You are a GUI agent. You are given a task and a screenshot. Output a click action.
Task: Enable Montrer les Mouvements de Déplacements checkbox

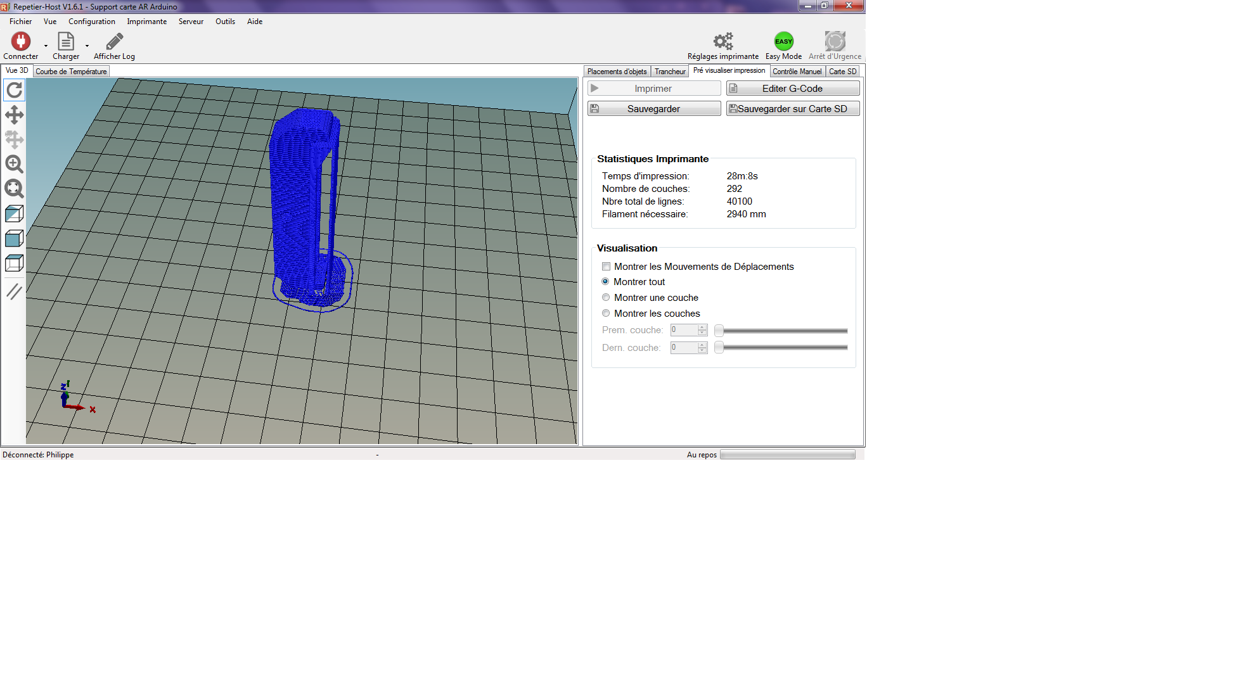607,267
